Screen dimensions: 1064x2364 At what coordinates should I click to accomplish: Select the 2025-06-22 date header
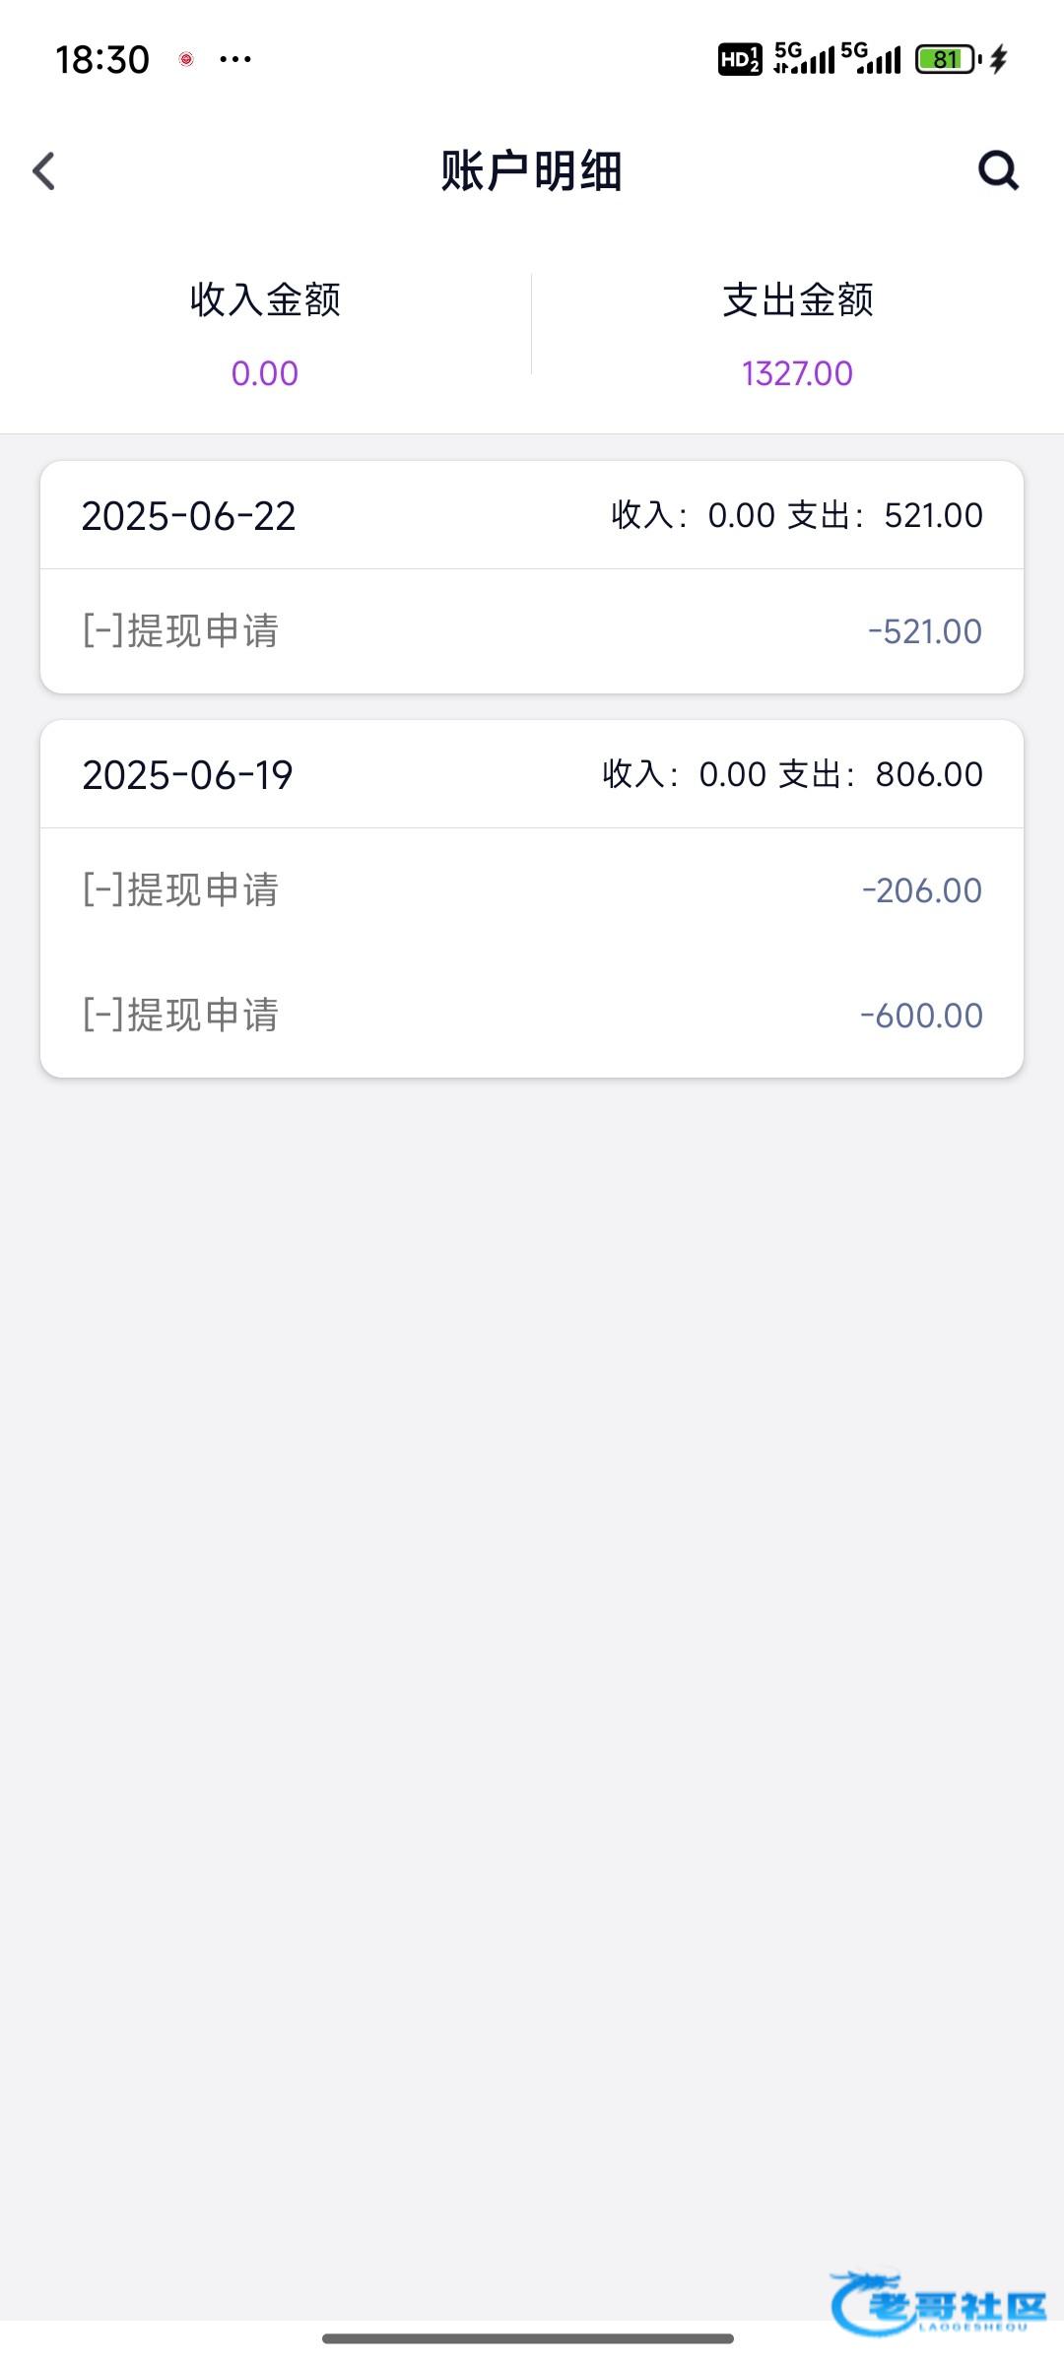pos(189,516)
